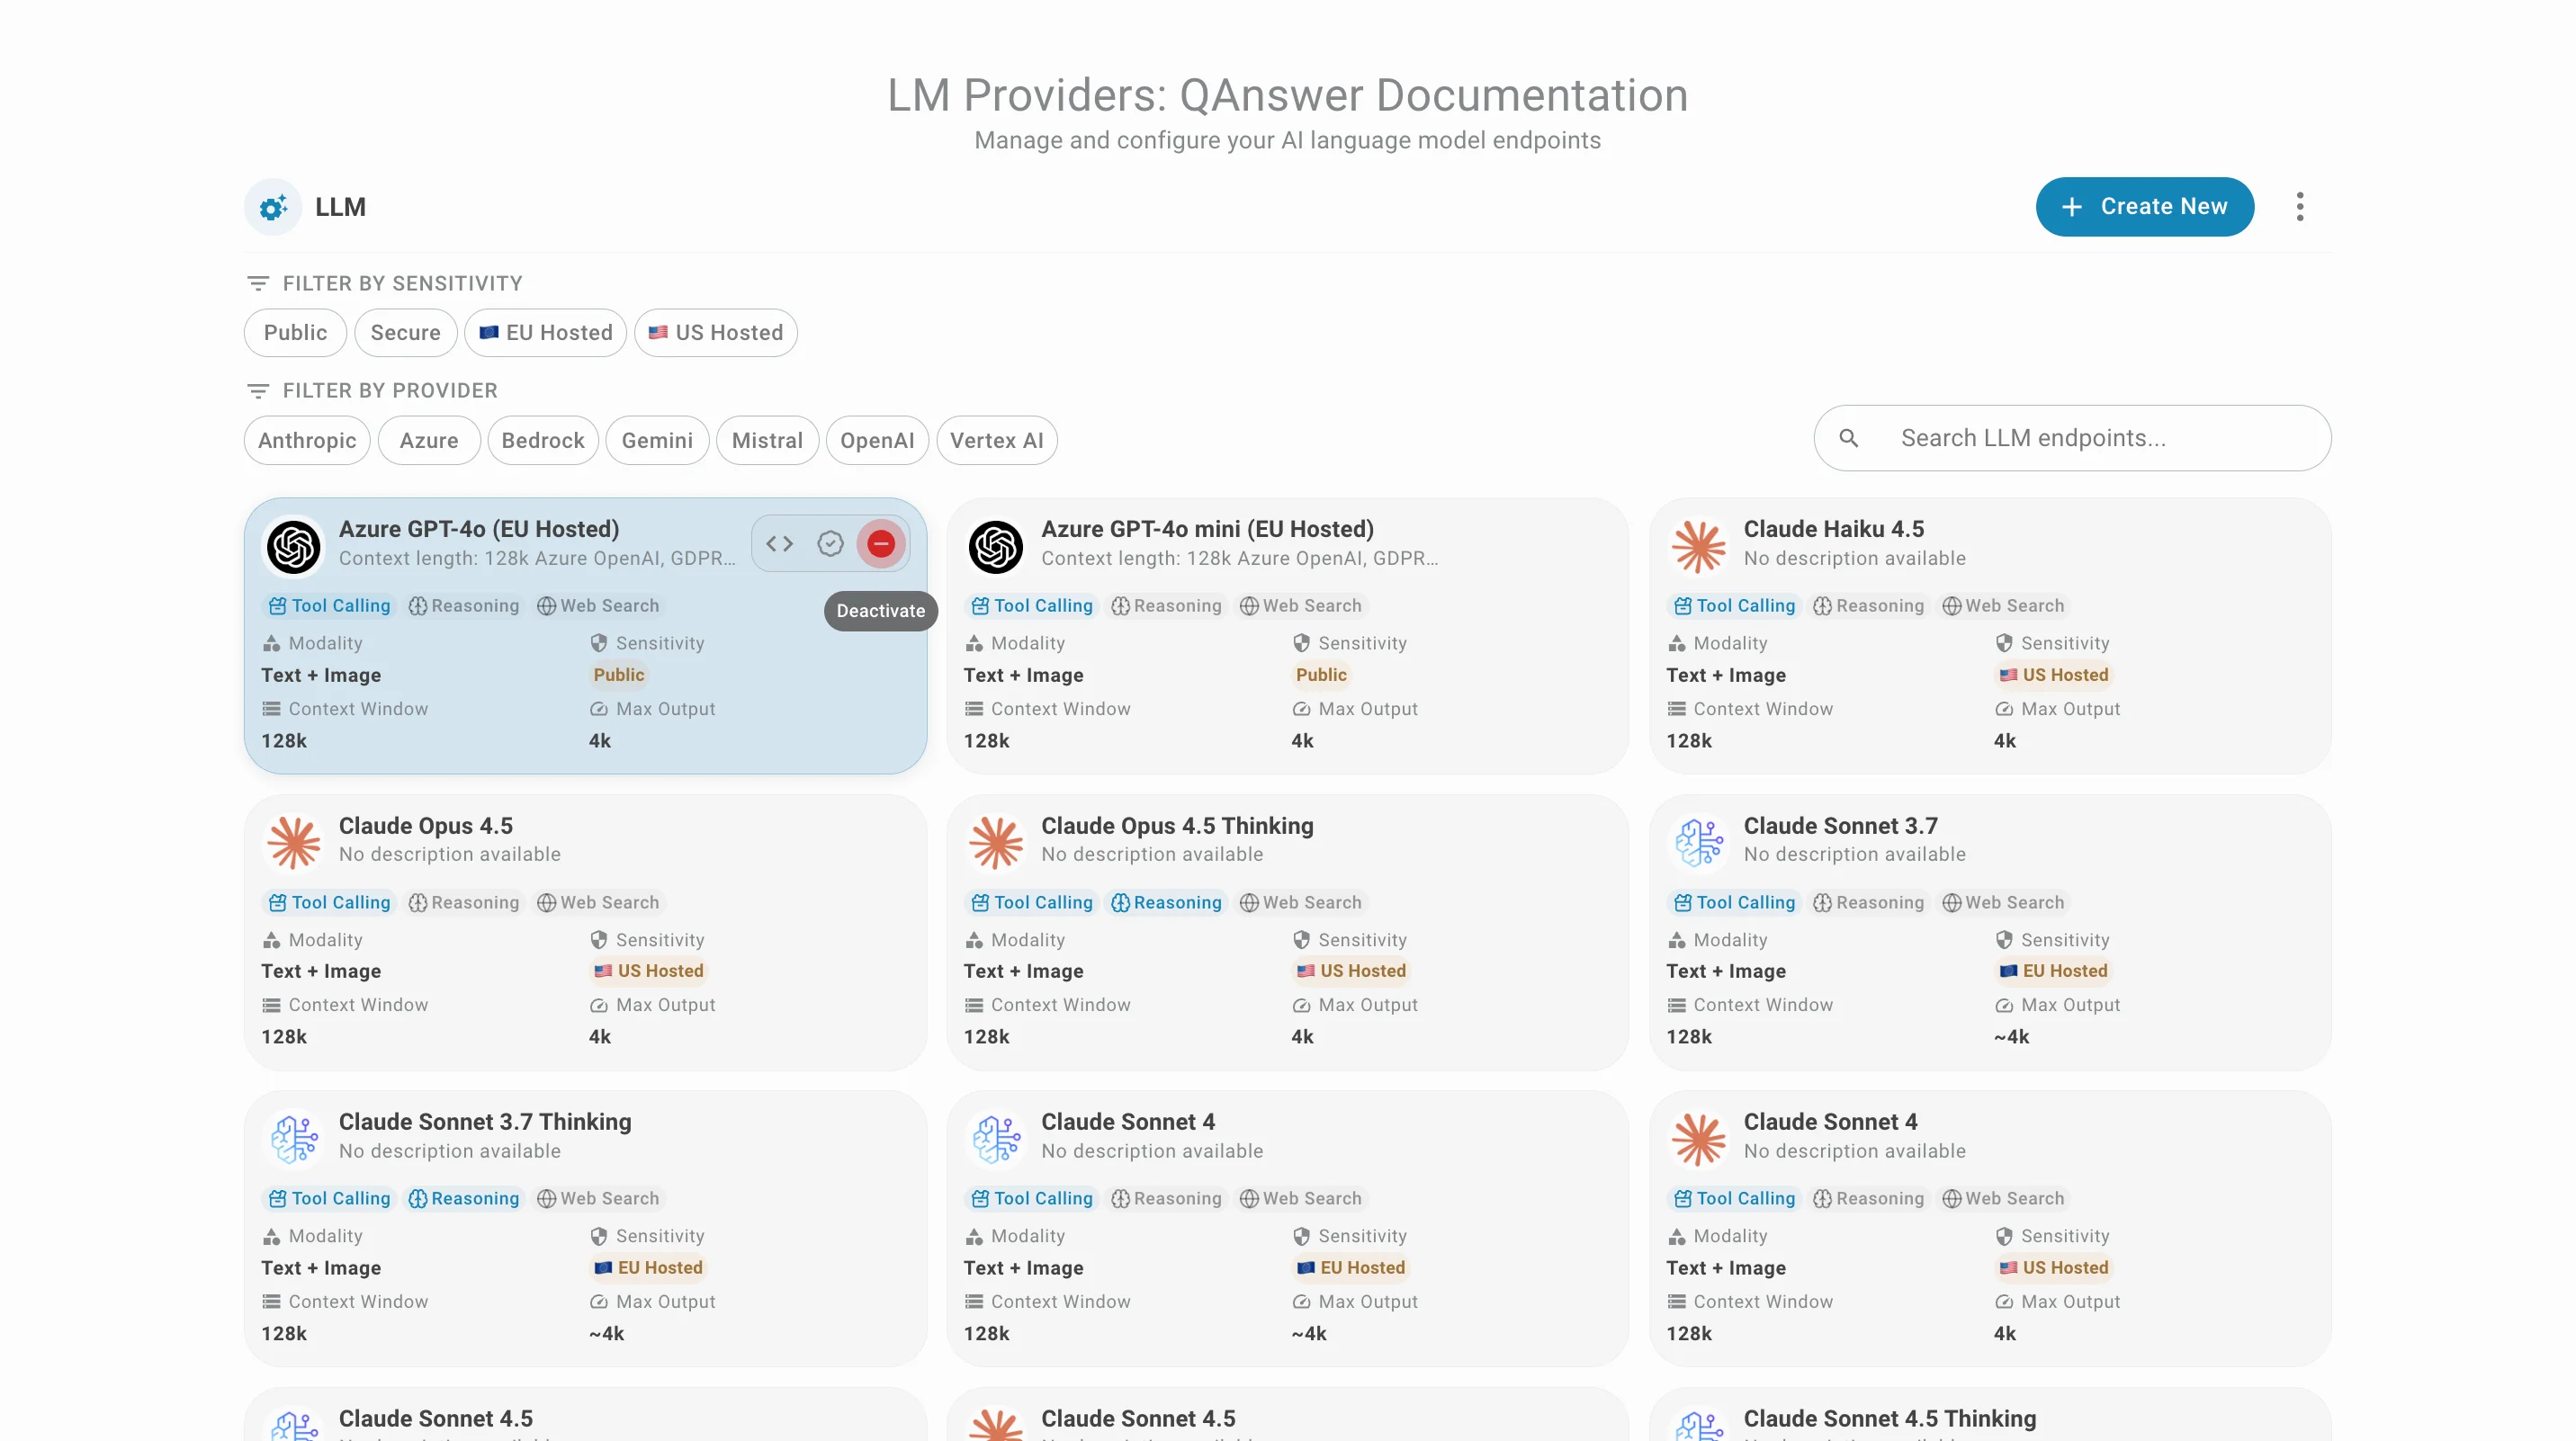Click the checkmark verify icon on Azure GPT-4o card
Screen dimensions: 2576x1441
pos(830,543)
